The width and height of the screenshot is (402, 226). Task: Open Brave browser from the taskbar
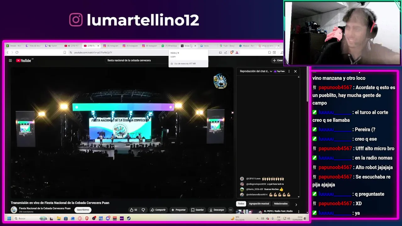click(x=87, y=218)
